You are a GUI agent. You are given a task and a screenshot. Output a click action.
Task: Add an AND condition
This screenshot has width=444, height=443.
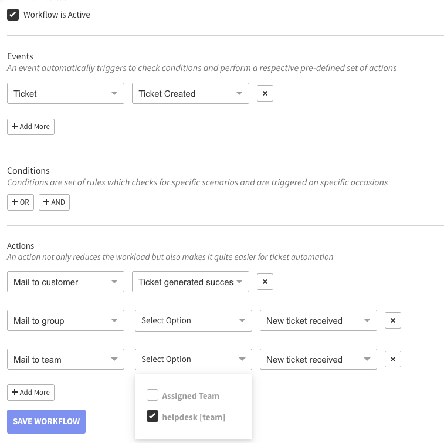pyautogui.click(x=54, y=202)
